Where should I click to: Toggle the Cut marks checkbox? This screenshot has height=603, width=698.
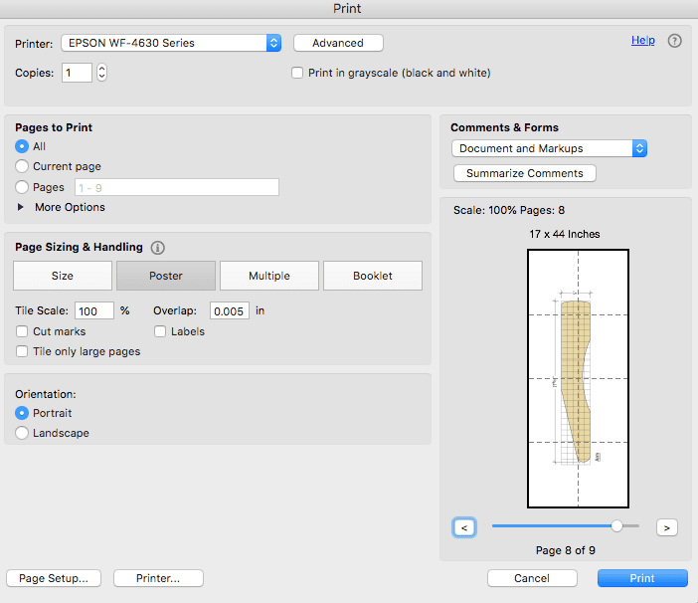pyautogui.click(x=23, y=331)
